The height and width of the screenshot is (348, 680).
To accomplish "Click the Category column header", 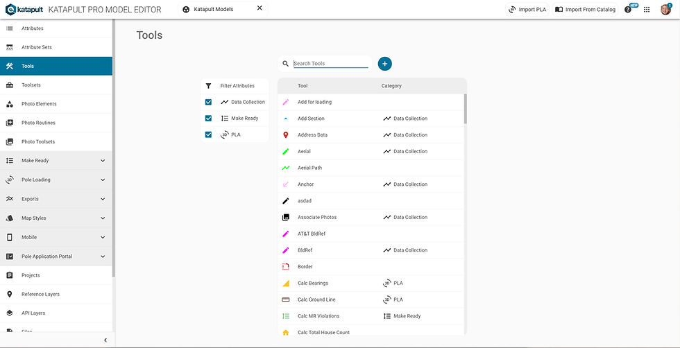I will coord(391,86).
